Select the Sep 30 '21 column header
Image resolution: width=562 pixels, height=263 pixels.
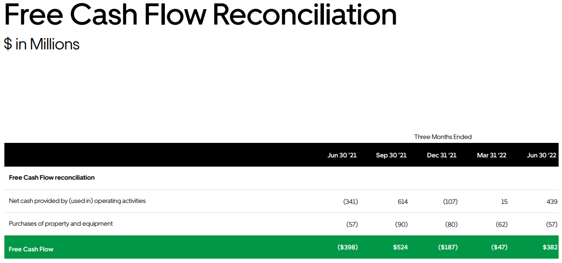point(391,155)
